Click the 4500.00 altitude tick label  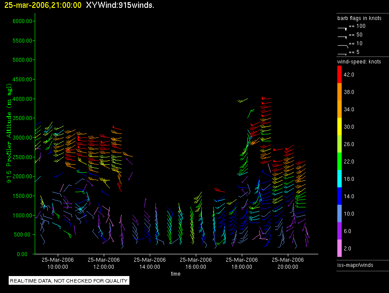(x=22, y=80)
